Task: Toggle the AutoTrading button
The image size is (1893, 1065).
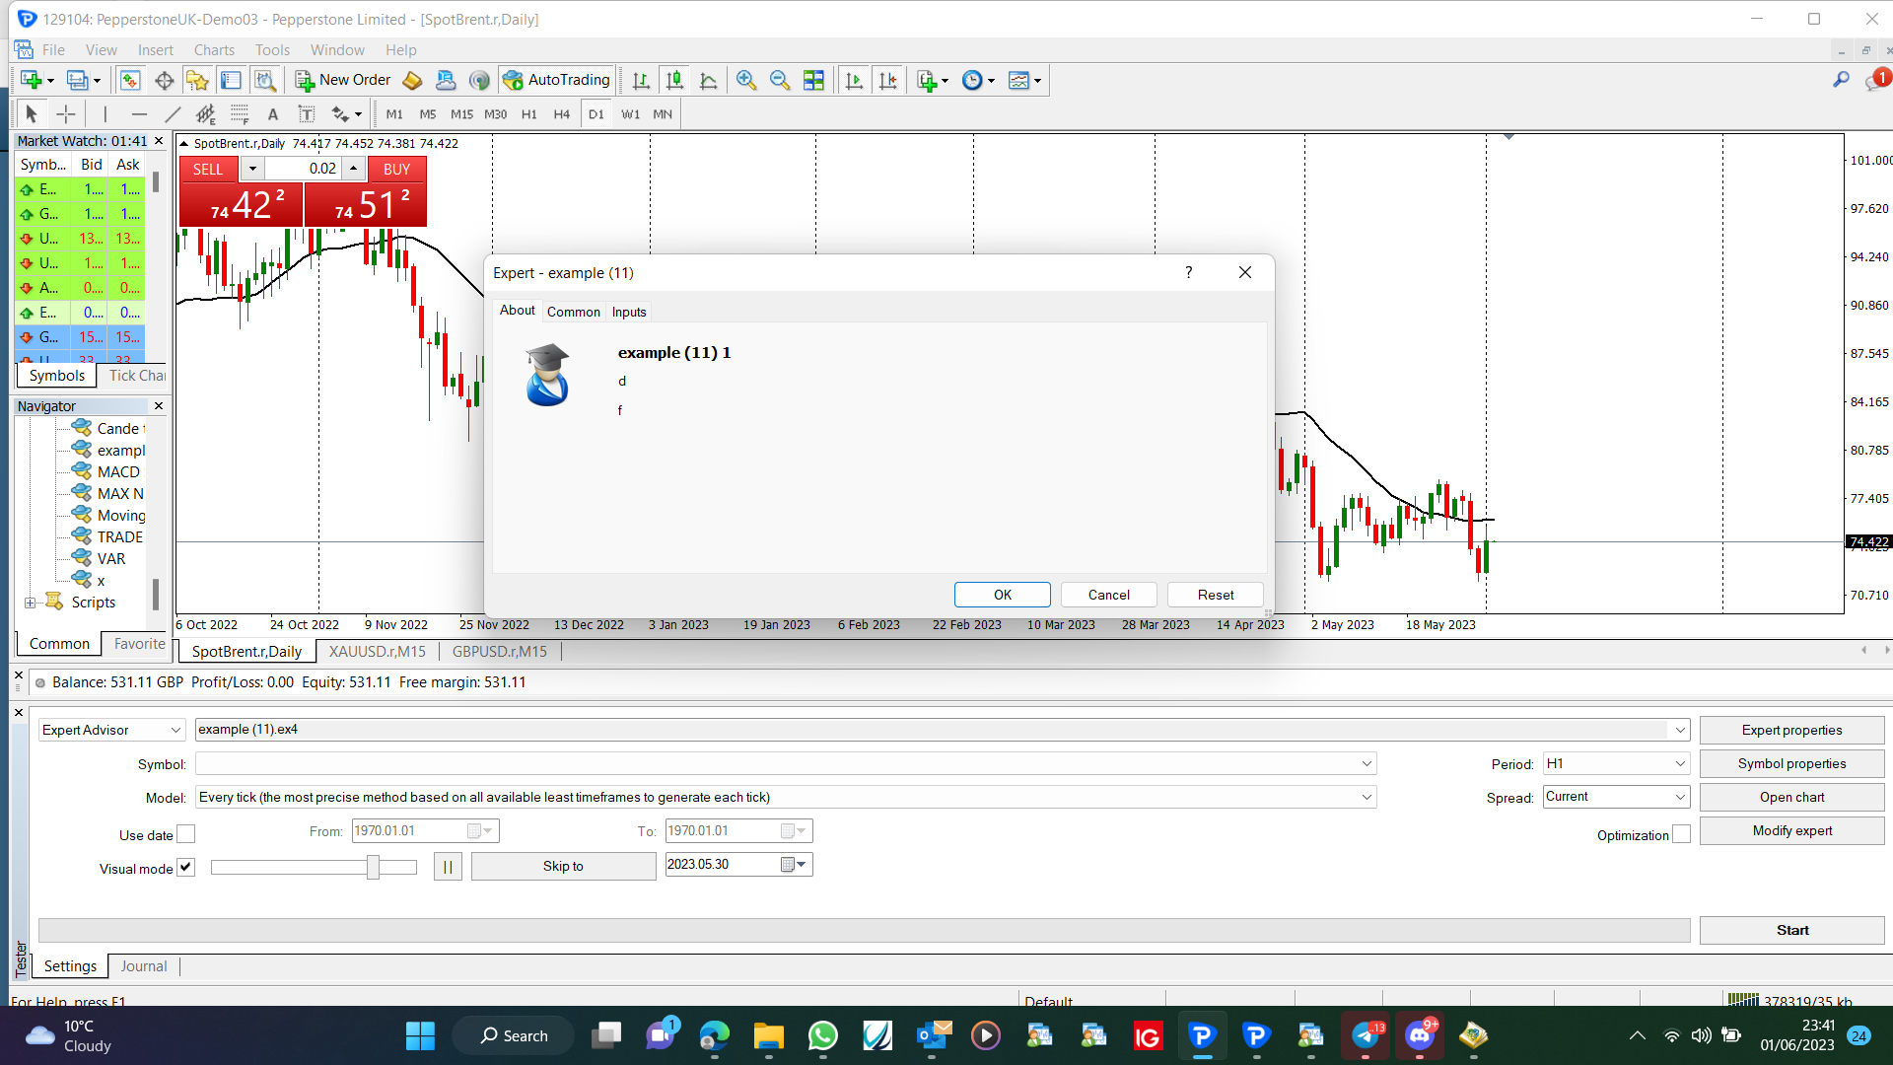Action: [557, 80]
